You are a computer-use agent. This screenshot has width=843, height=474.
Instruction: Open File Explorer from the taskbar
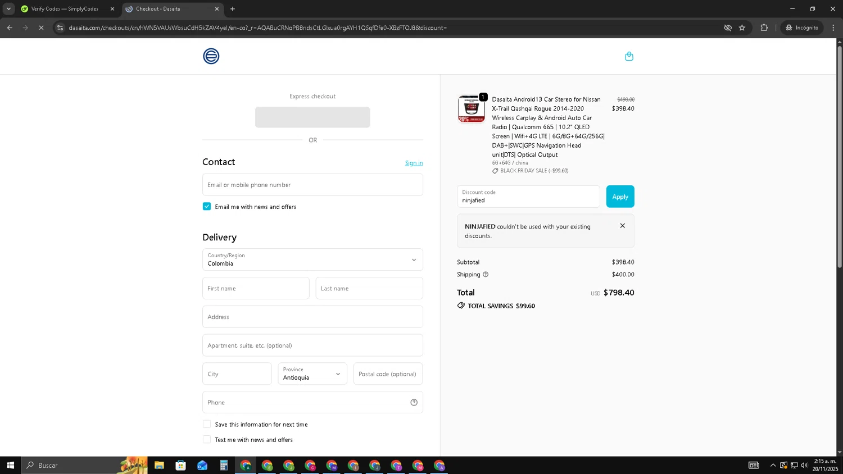[159, 465]
